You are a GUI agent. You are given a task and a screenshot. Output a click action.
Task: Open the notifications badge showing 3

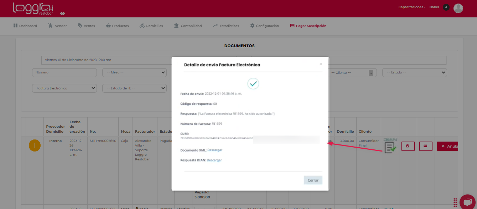(446, 7)
